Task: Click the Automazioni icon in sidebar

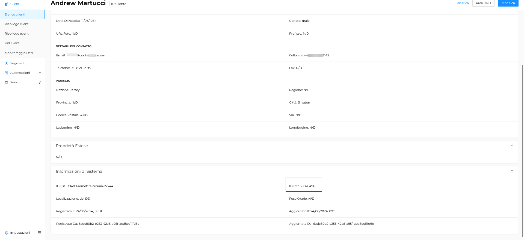Action: (x=7, y=73)
